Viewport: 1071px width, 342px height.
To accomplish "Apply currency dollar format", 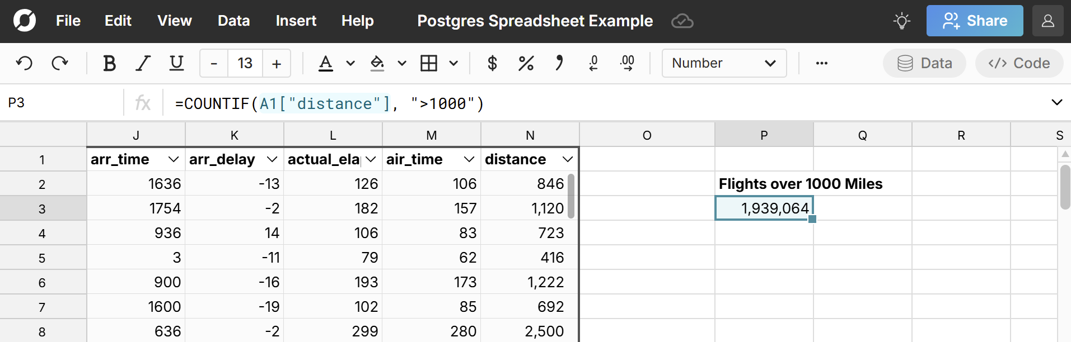I will [492, 63].
